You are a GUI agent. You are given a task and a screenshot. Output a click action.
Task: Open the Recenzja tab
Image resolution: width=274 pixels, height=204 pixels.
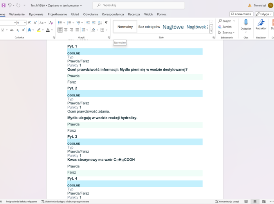coord(134,15)
